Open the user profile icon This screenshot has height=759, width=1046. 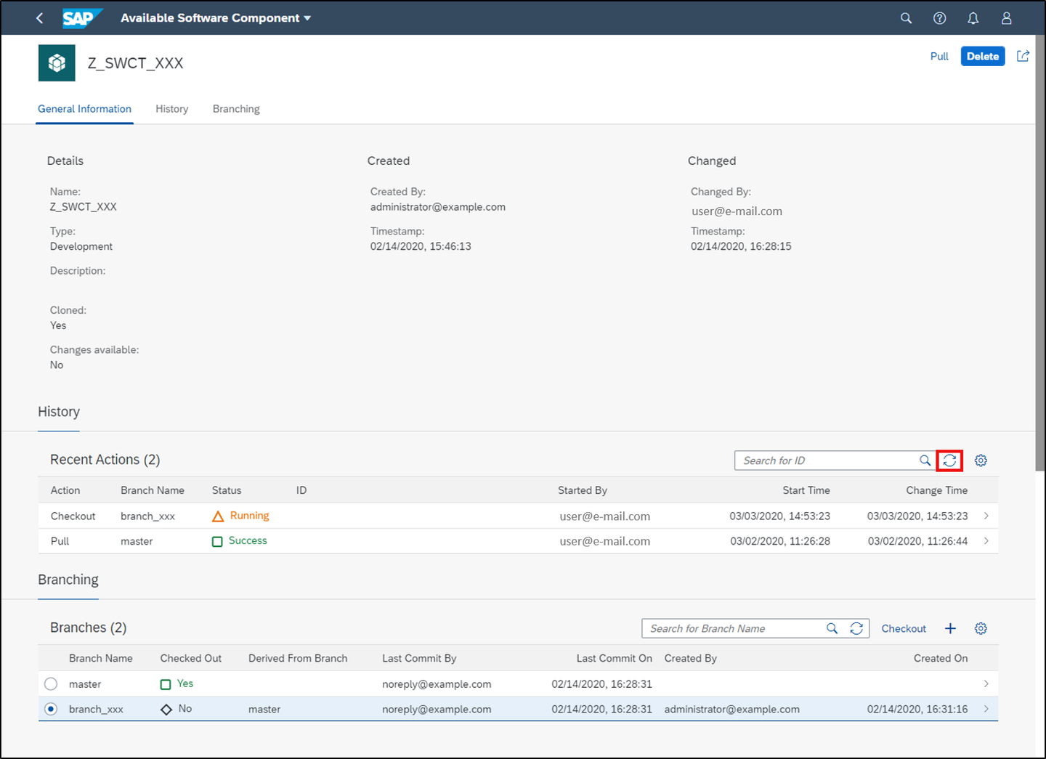pyautogui.click(x=1006, y=18)
